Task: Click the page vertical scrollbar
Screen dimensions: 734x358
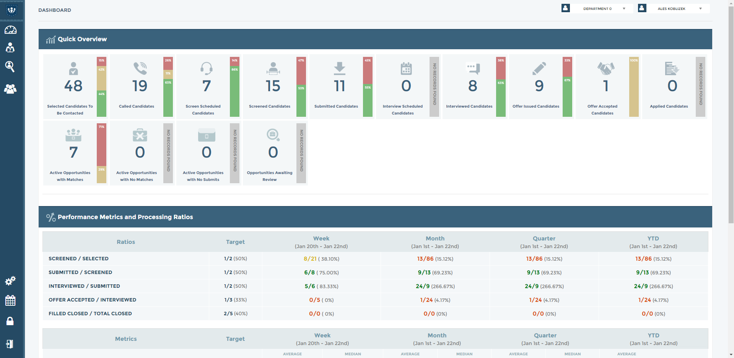Action: pyautogui.click(x=731, y=114)
